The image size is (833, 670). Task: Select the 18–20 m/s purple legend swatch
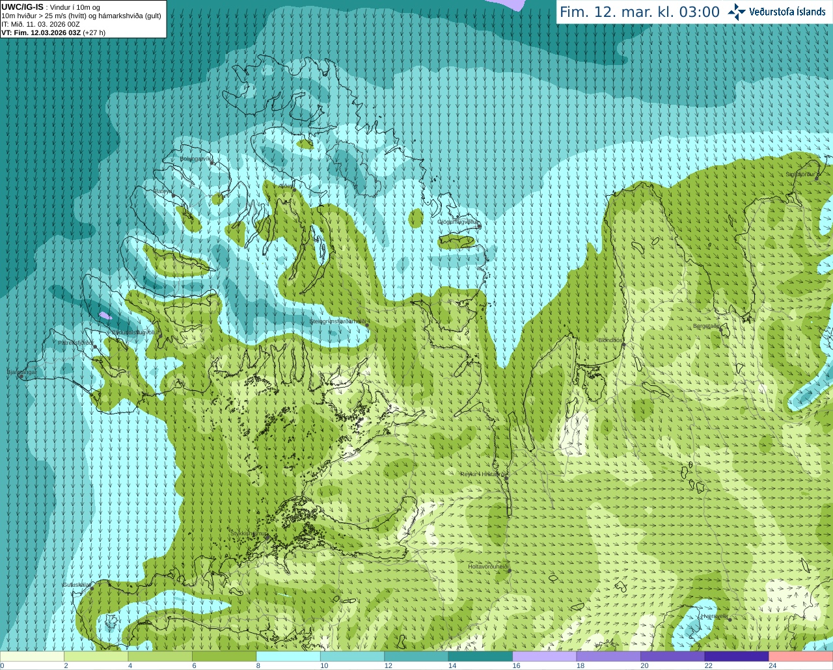pyautogui.click(x=608, y=656)
